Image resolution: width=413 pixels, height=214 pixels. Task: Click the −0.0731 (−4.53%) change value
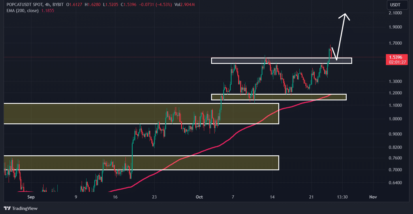coord(155,5)
